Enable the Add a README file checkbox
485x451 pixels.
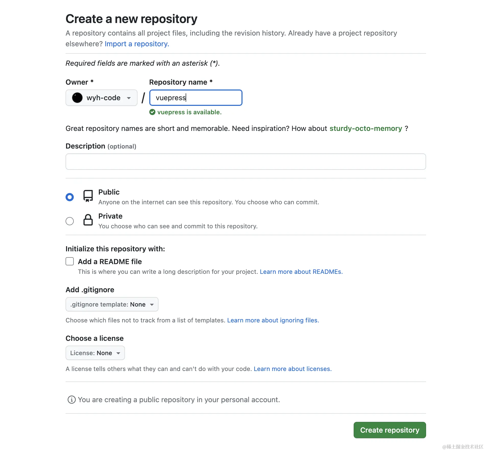[x=70, y=261]
